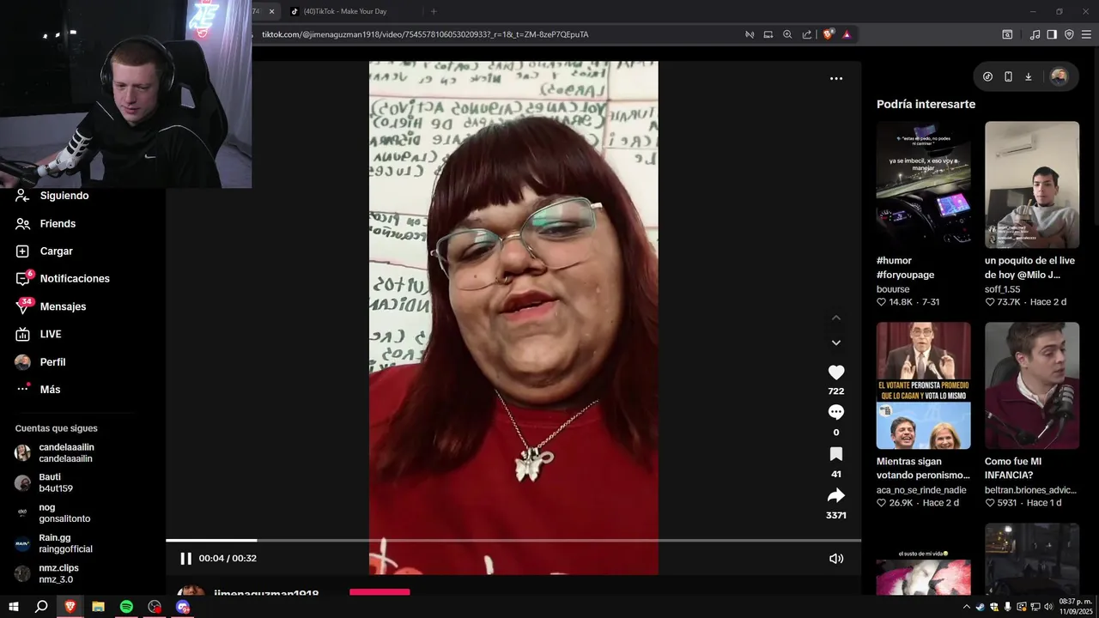Open Friends in the sidebar
1099x618 pixels.
tap(57, 223)
